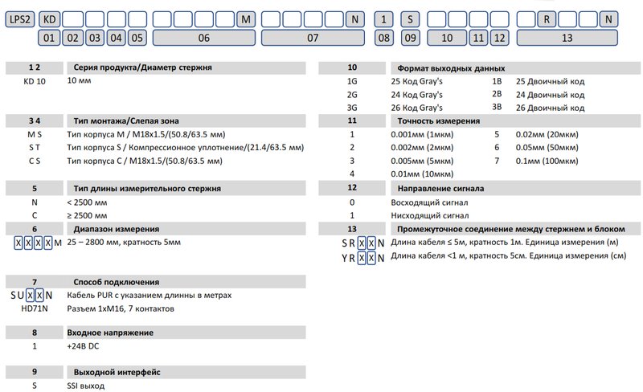Viewport: 643px width, 392px height.
Task: Select row "Тип корпуса C / M18x1.5"
Action: (145, 161)
